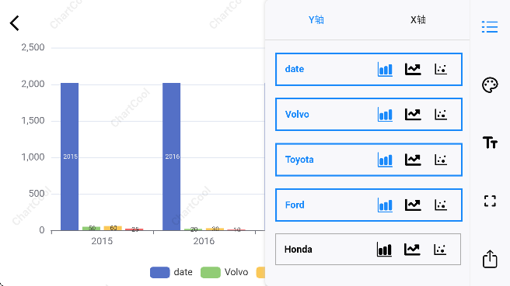Set Ford series to line chart
510x286 pixels.
pyautogui.click(x=413, y=205)
